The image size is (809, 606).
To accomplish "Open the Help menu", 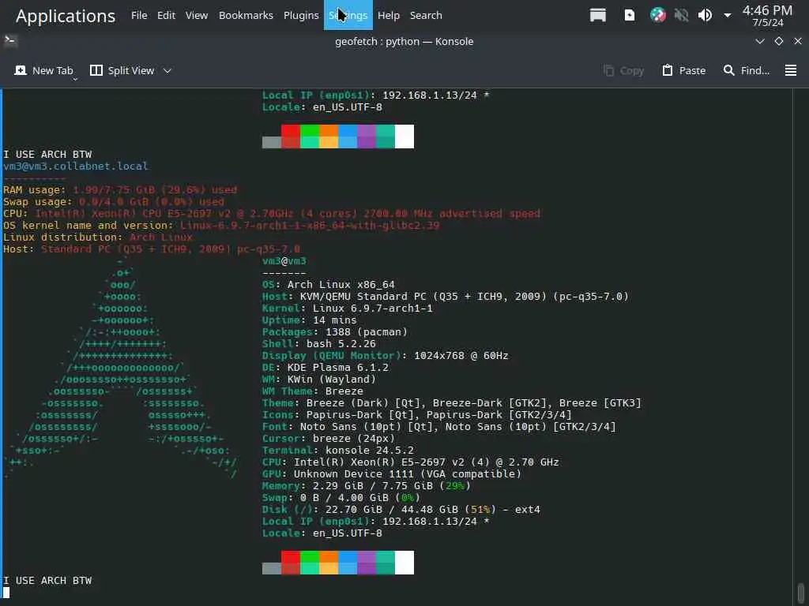I will (389, 16).
